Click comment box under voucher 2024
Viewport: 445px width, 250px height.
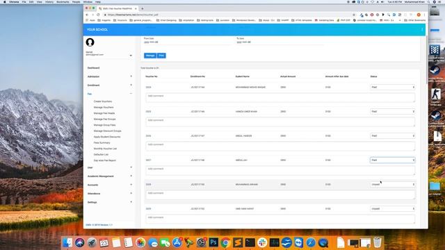(x=280, y=97)
